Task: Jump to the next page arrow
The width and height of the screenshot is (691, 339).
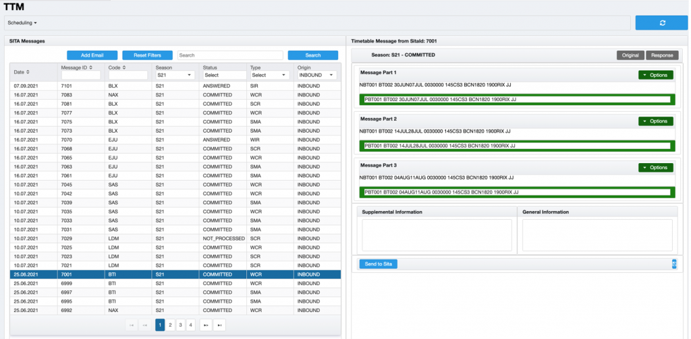Action: (x=206, y=325)
